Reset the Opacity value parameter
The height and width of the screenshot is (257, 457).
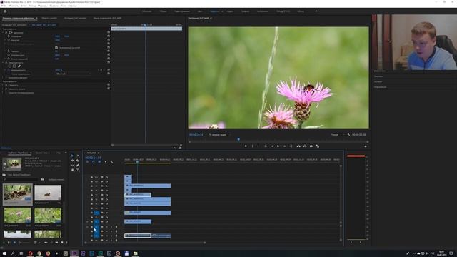point(109,70)
